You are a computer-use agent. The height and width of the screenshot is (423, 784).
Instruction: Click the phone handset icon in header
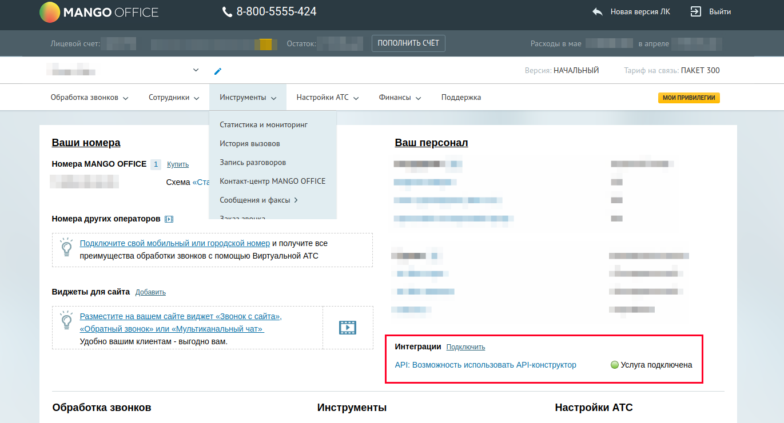pyautogui.click(x=228, y=12)
